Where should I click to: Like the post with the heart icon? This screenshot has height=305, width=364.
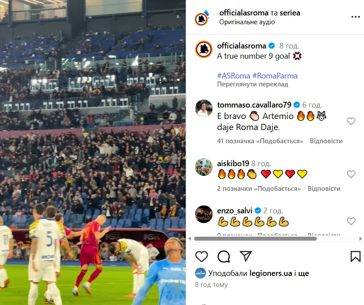[202, 256]
